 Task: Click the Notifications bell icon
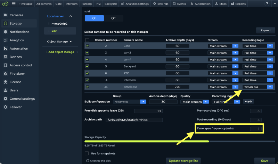coord(6,32)
